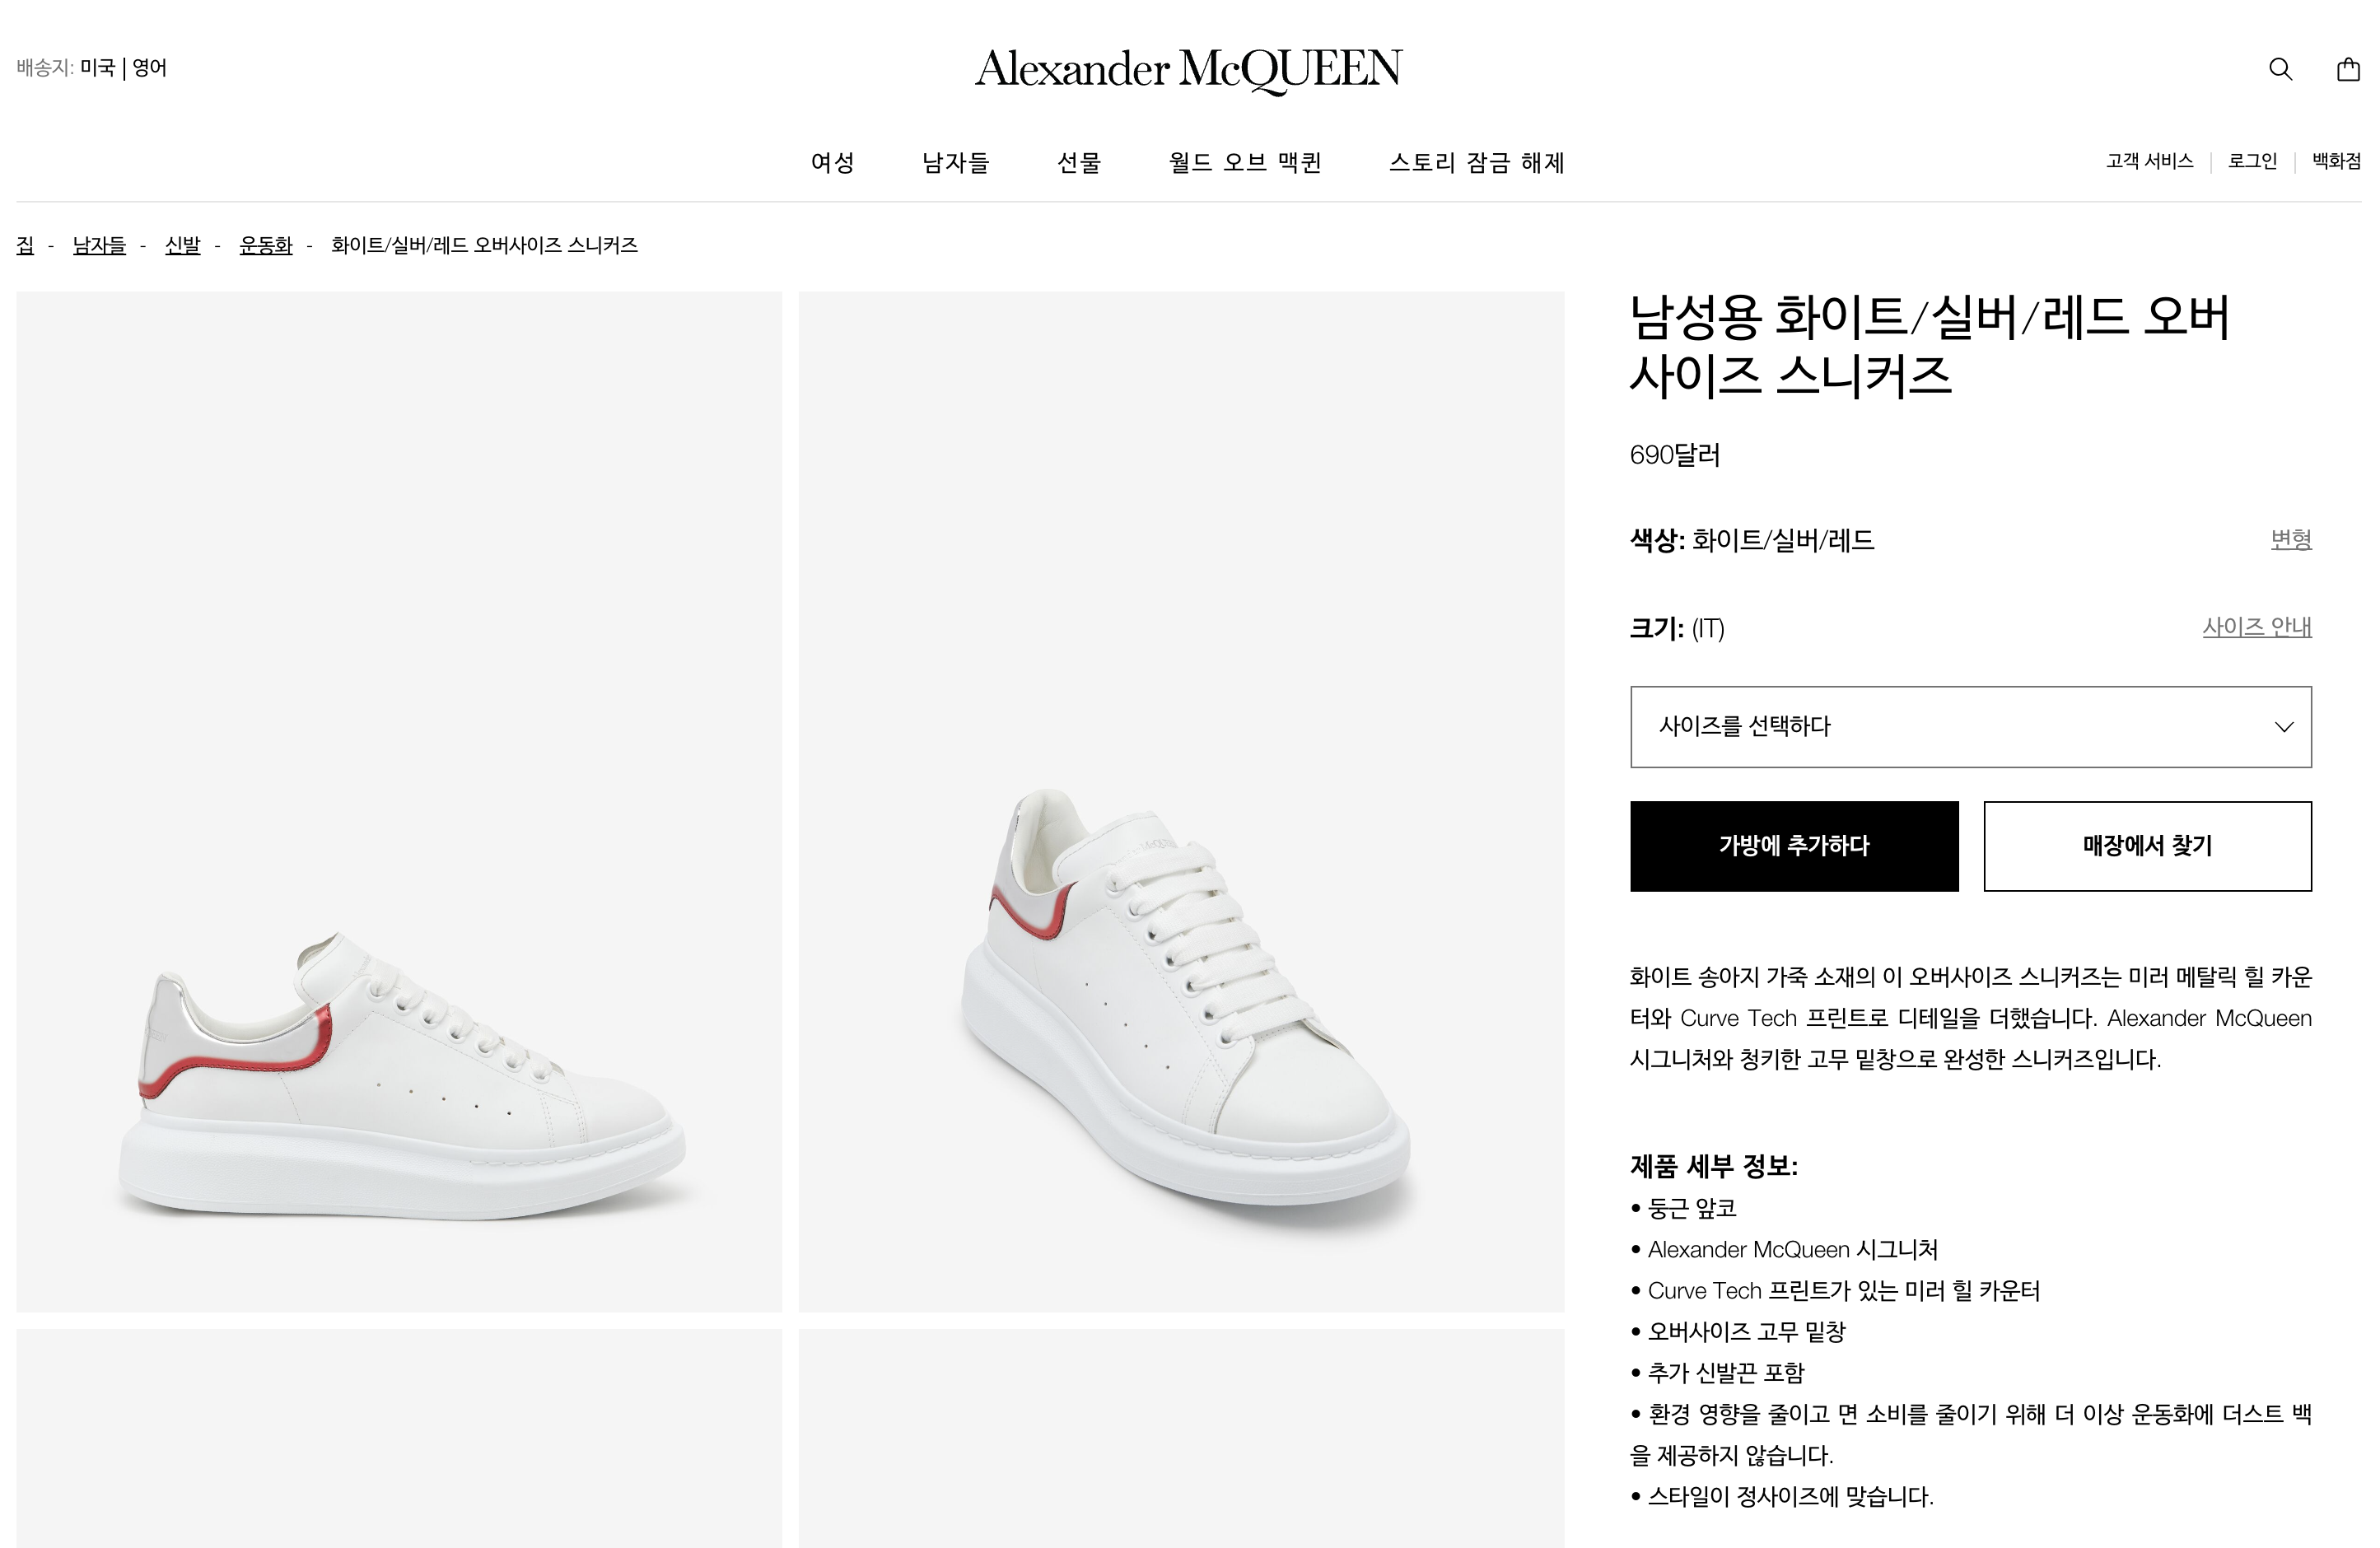This screenshot has width=2380, height=1548.
Task: Click the size dropdown chevron arrow
Action: (x=2284, y=727)
